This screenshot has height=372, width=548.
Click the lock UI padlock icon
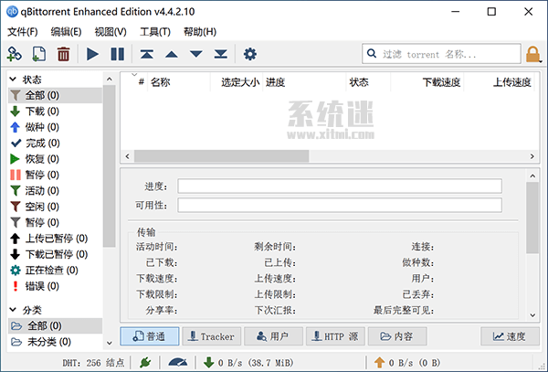[532, 54]
